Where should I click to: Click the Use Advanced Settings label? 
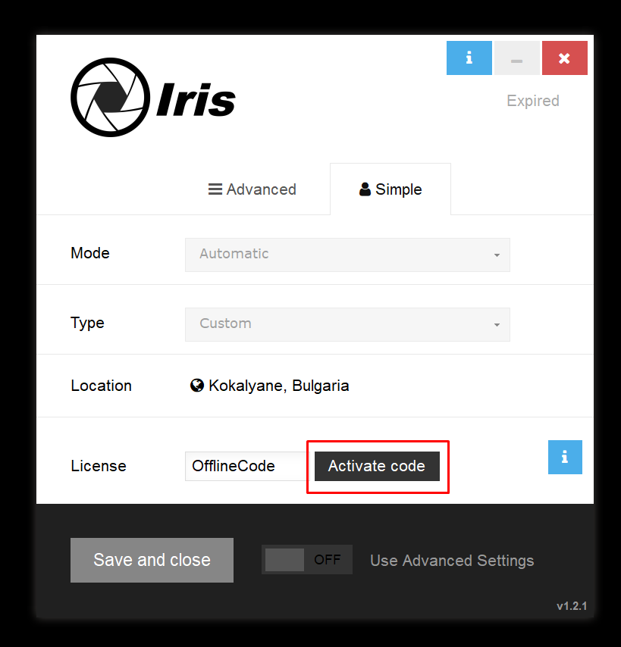pyautogui.click(x=452, y=561)
